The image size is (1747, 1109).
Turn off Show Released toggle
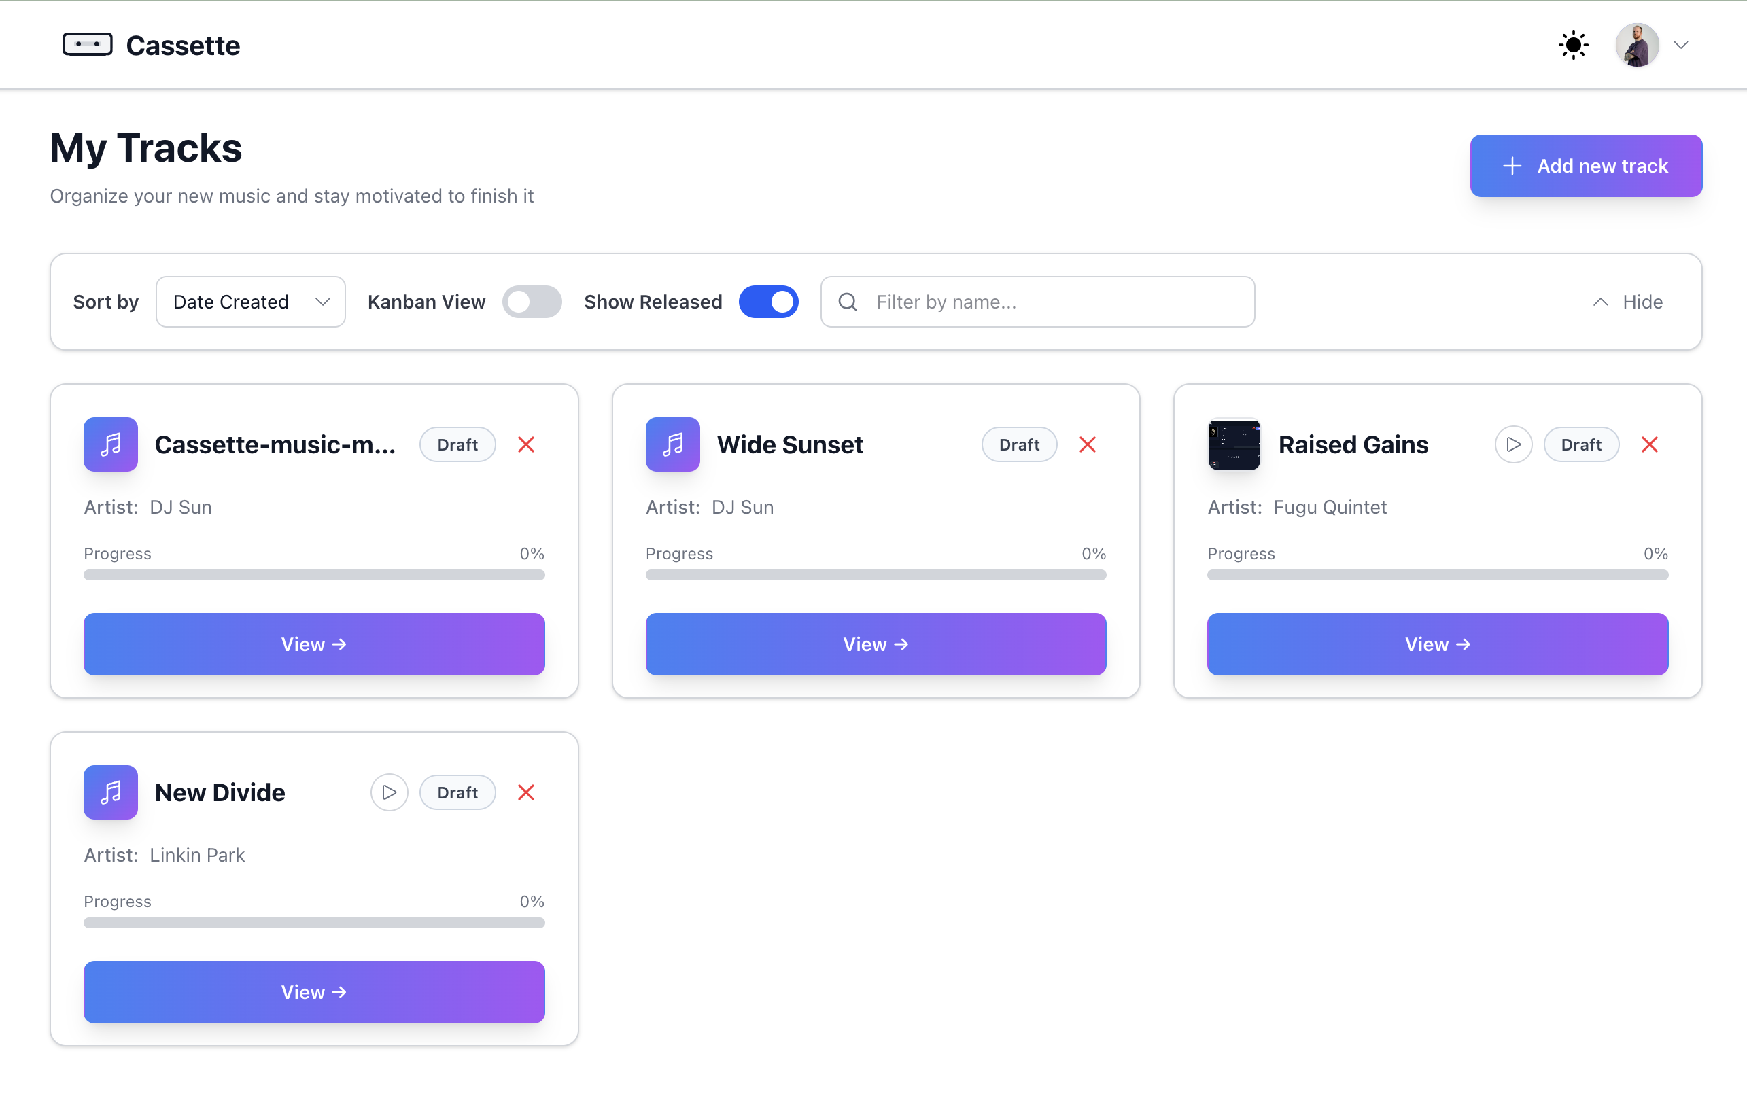(768, 302)
